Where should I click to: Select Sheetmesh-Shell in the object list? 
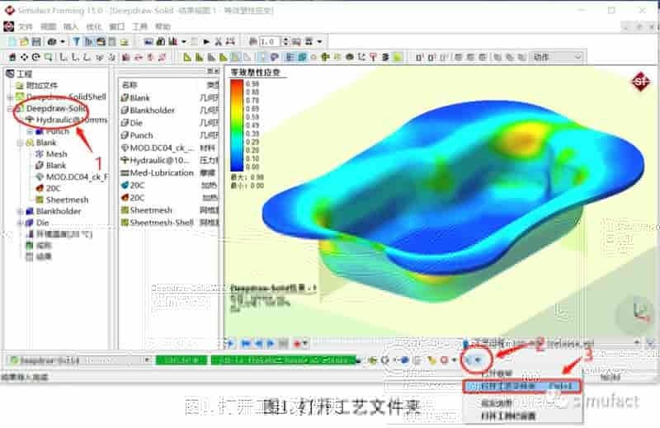pyautogui.click(x=158, y=223)
